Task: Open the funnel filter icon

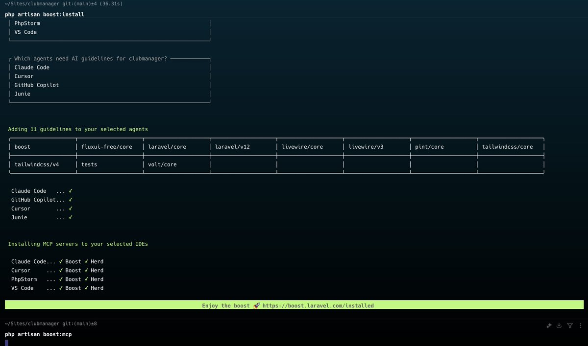Action: coord(570,325)
